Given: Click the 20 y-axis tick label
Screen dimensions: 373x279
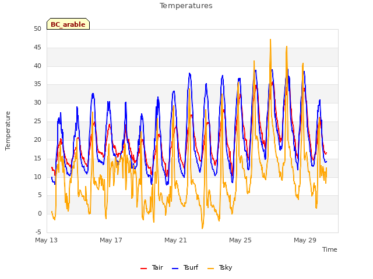Looking at the screenshot, I should click(x=37, y=139).
